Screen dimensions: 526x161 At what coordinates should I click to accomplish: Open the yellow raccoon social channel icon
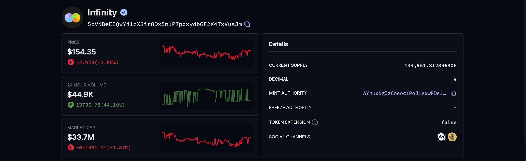click(x=452, y=137)
